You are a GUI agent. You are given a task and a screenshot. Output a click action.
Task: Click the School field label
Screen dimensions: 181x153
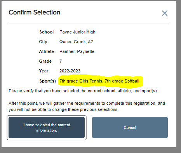[x=46, y=32]
